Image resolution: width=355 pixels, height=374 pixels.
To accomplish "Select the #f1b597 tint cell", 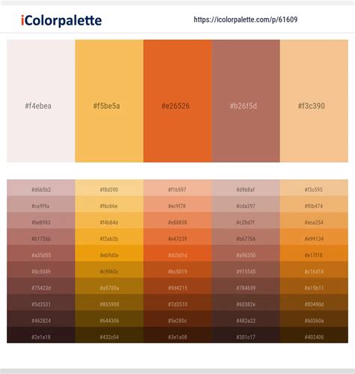I will click(177, 187).
